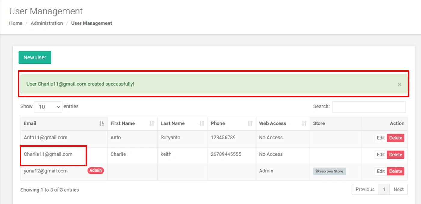Focus the Search input field
421x204 pixels.
point(369,107)
